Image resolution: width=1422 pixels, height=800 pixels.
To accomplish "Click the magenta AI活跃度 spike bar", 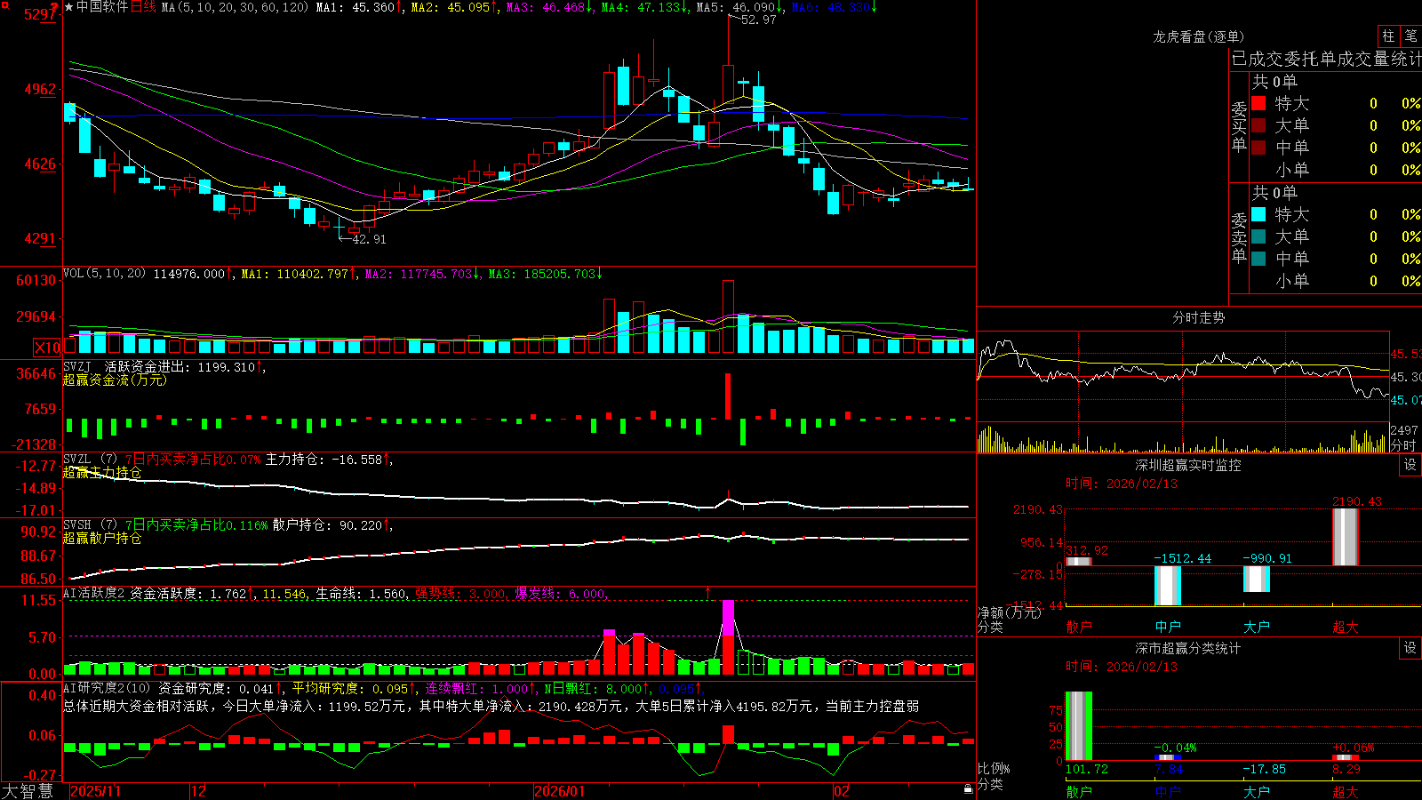I will click(728, 618).
